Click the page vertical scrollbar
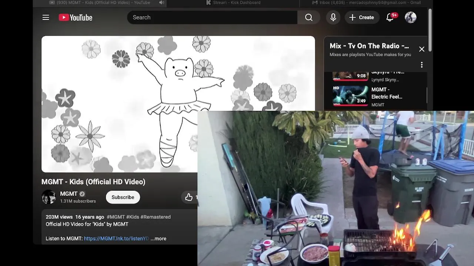Image resolution: width=474 pixels, height=266 pixels. pos(430,30)
